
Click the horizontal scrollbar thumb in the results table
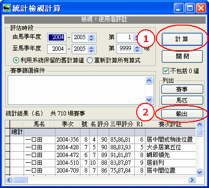click(21, 180)
